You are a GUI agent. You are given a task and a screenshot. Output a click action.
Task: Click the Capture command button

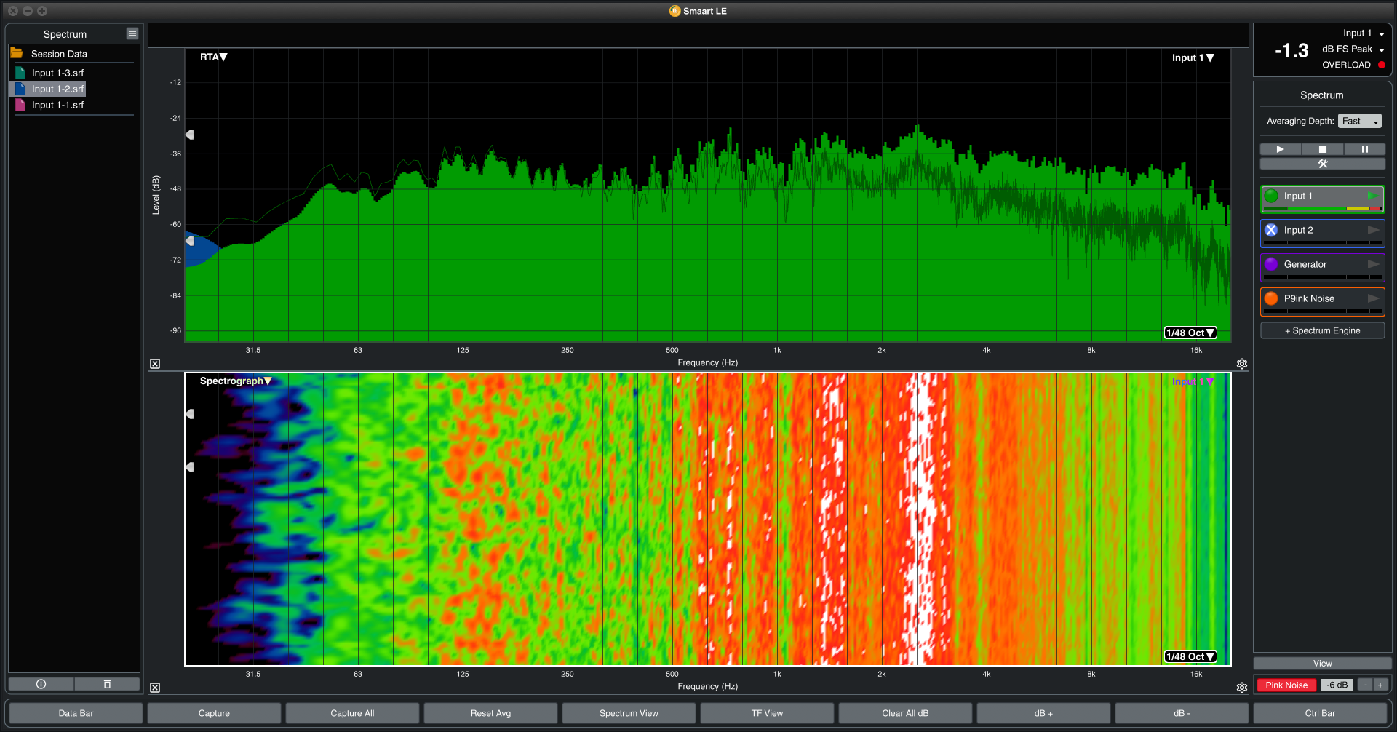coord(214,713)
